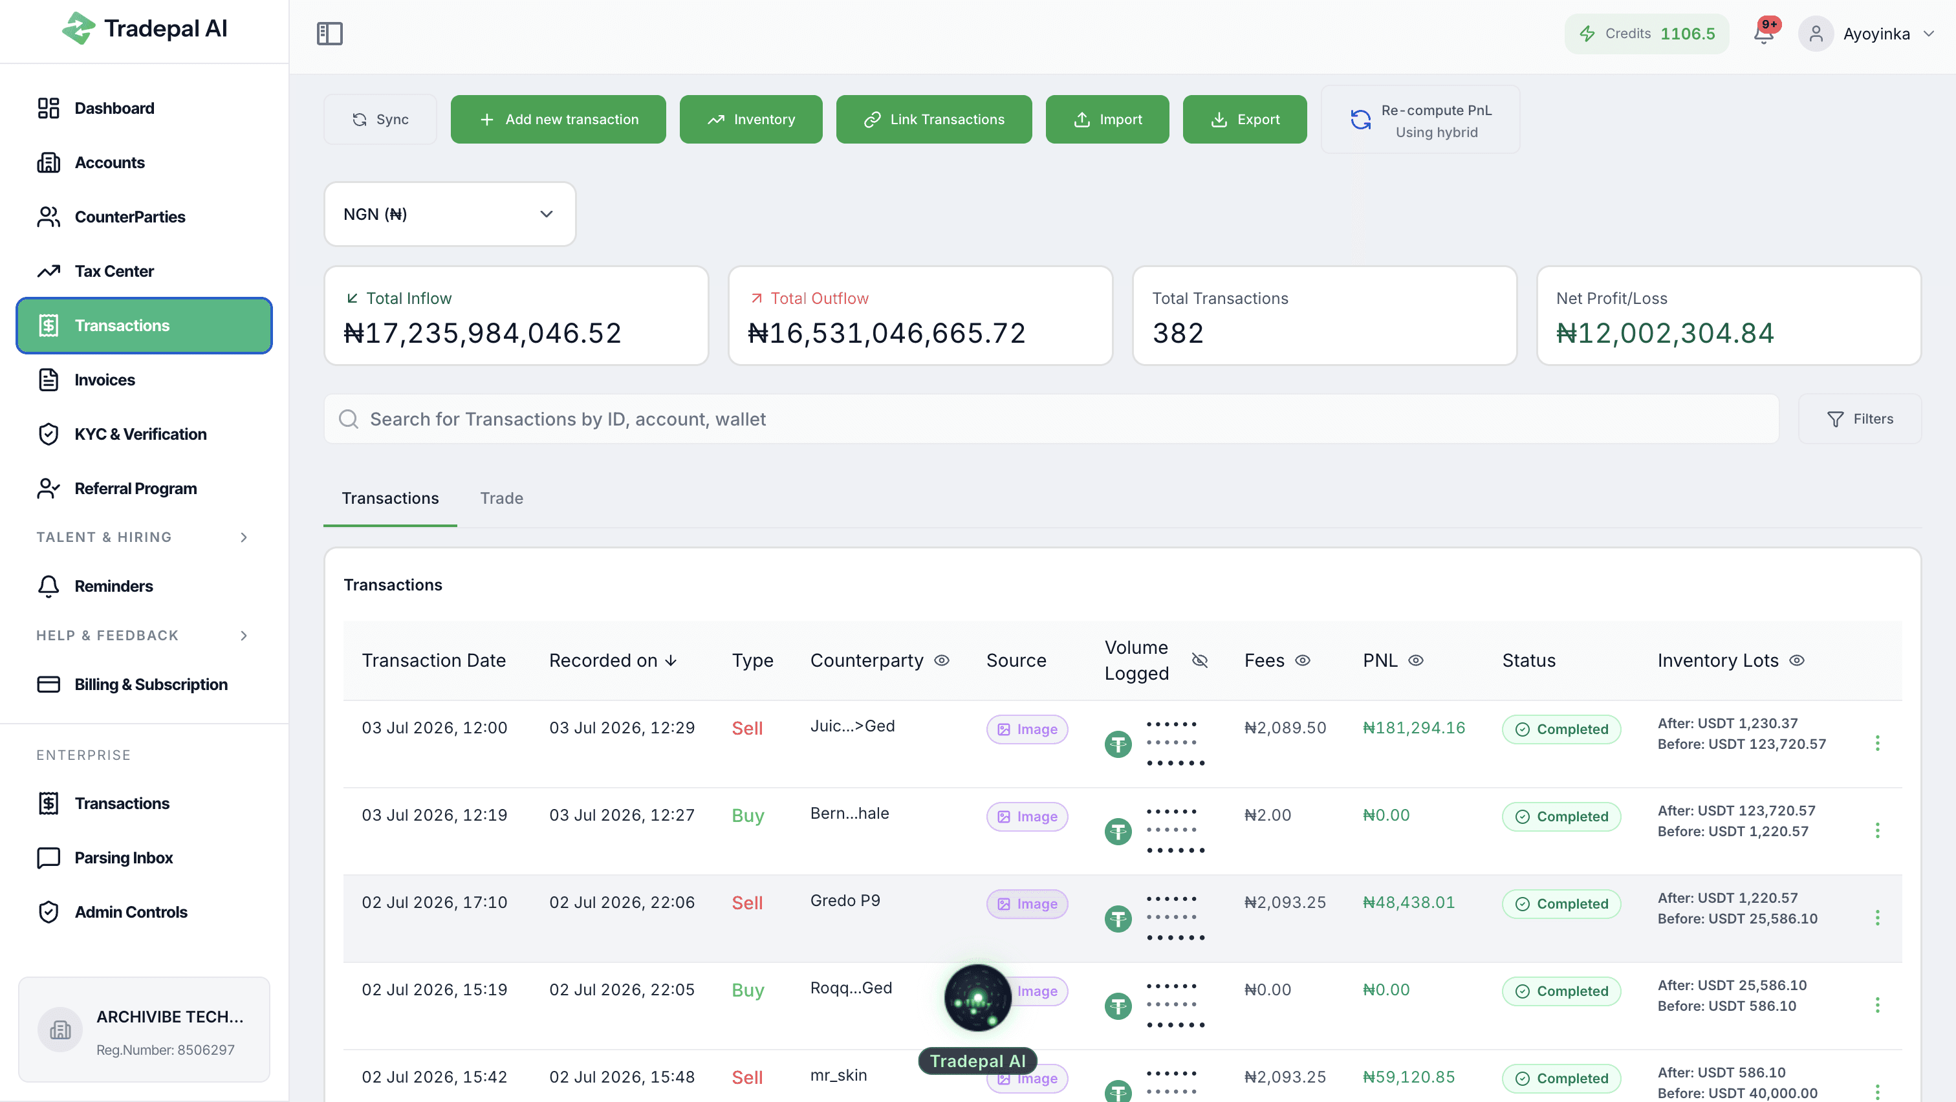
Task: Open row menu for Juic...>Ged transaction
Action: [x=1877, y=743]
